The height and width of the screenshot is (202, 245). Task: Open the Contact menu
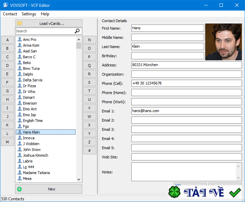tap(10, 14)
